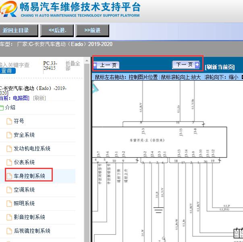
Task: Click the page icon beside 发动机电控系统
Action: (x=9, y=148)
